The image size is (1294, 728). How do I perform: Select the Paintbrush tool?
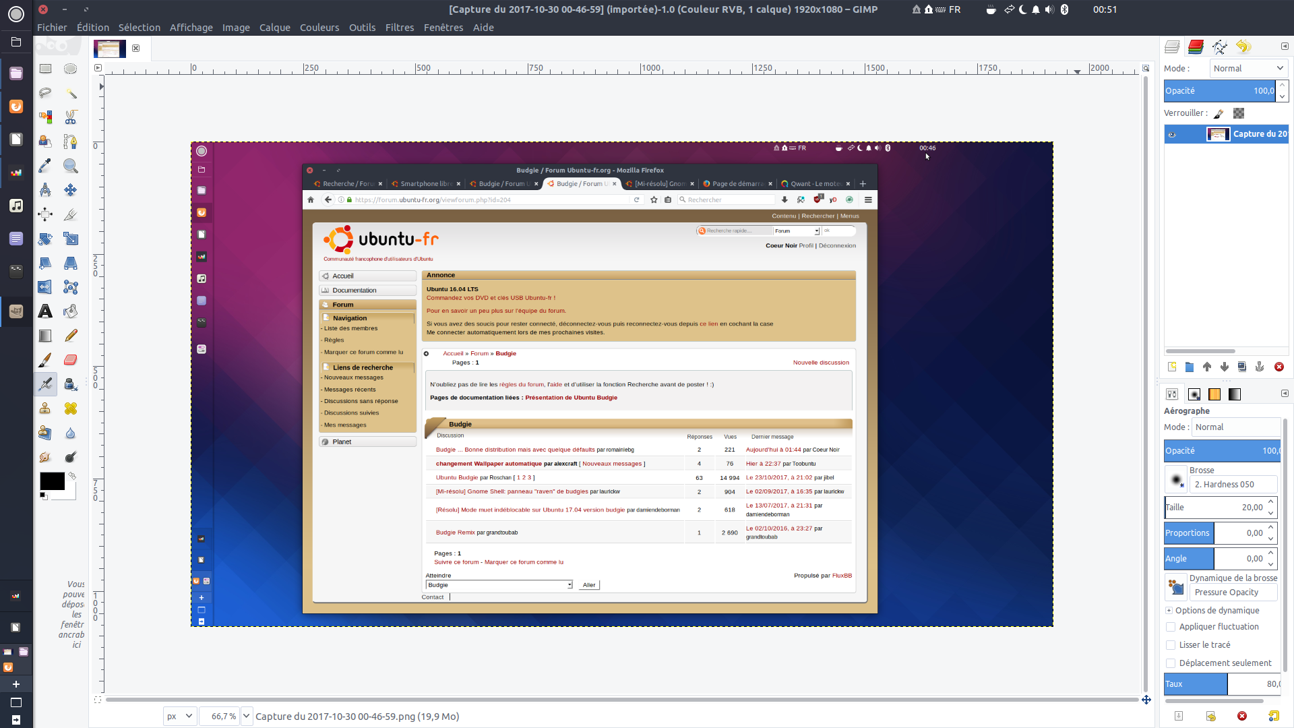[45, 360]
